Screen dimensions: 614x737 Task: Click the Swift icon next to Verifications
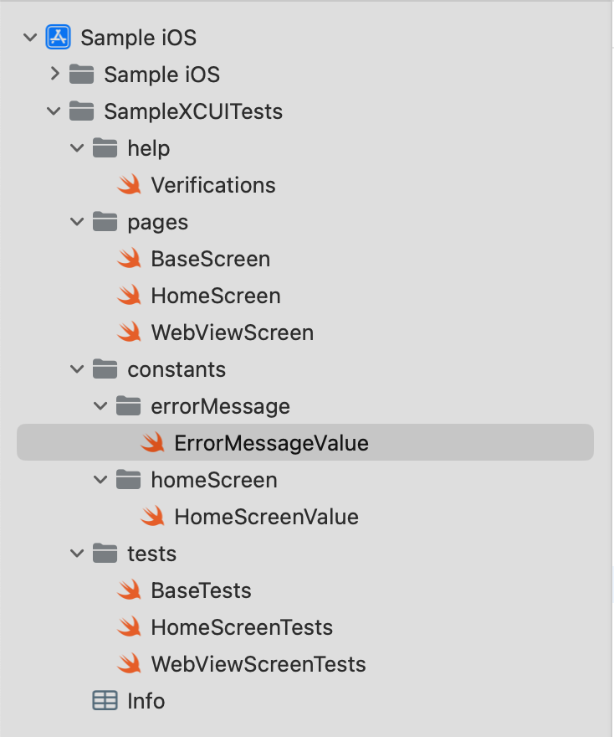coord(129,185)
